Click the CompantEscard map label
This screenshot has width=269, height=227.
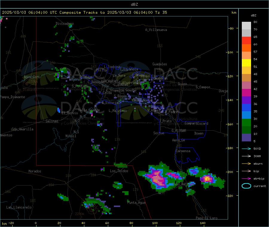pos(196,123)
